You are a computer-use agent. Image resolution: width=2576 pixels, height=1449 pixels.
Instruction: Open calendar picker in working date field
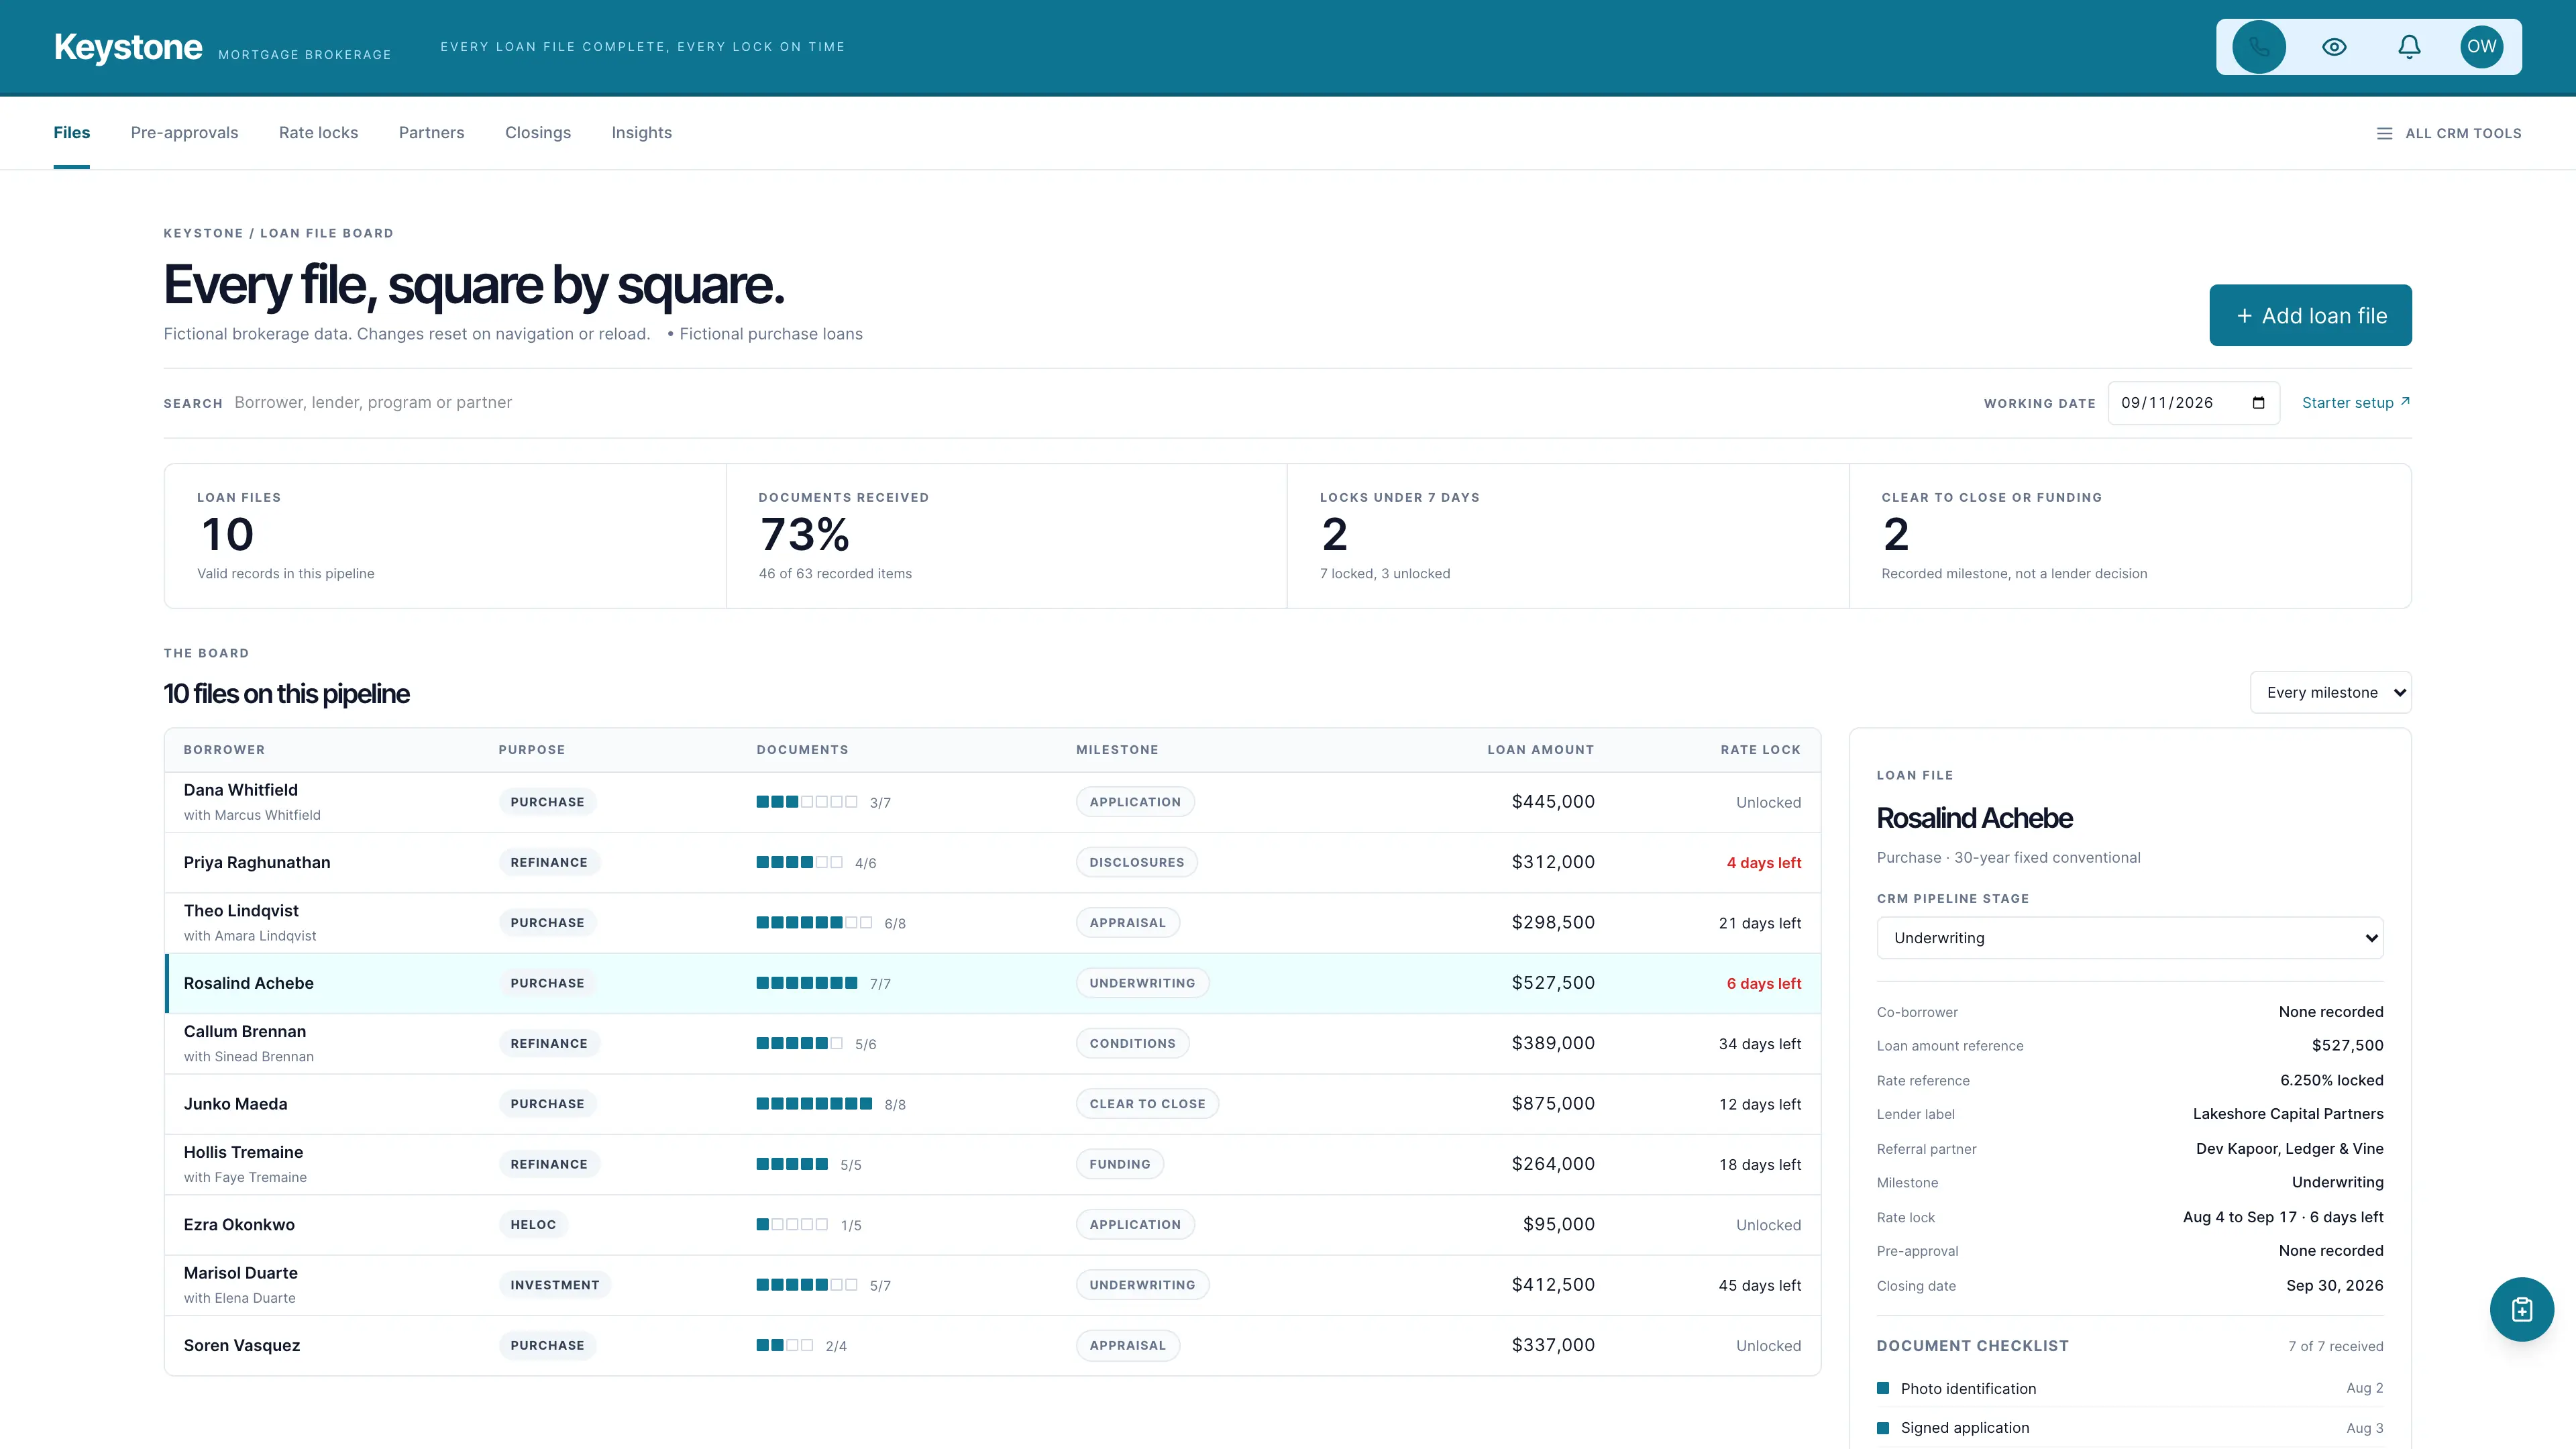click(2258, 403)
